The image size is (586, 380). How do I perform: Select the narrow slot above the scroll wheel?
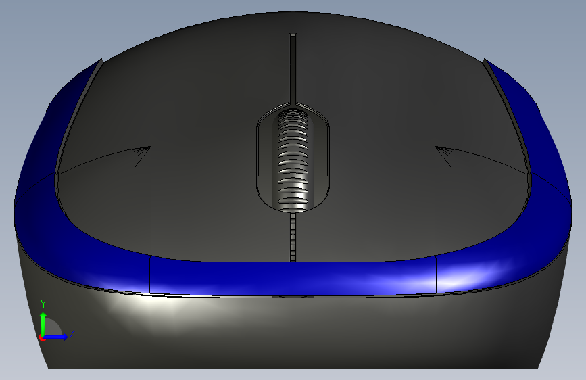(293, 68)
